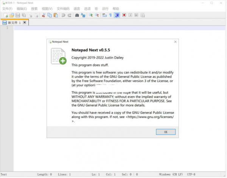The image size is (227, 178).
Task: Click the Zoom In magnifier icon
Action: pos(91,15)
